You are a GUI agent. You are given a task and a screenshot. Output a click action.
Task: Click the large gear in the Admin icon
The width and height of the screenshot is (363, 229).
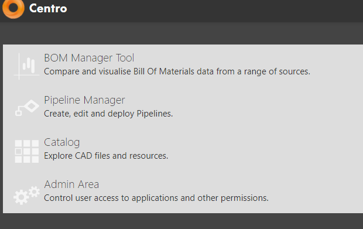pyautogui.click(x=21, y=197)
